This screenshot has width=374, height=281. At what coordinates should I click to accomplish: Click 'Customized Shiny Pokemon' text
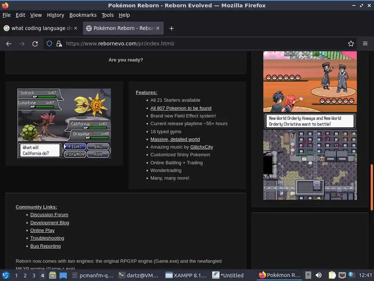180,155
